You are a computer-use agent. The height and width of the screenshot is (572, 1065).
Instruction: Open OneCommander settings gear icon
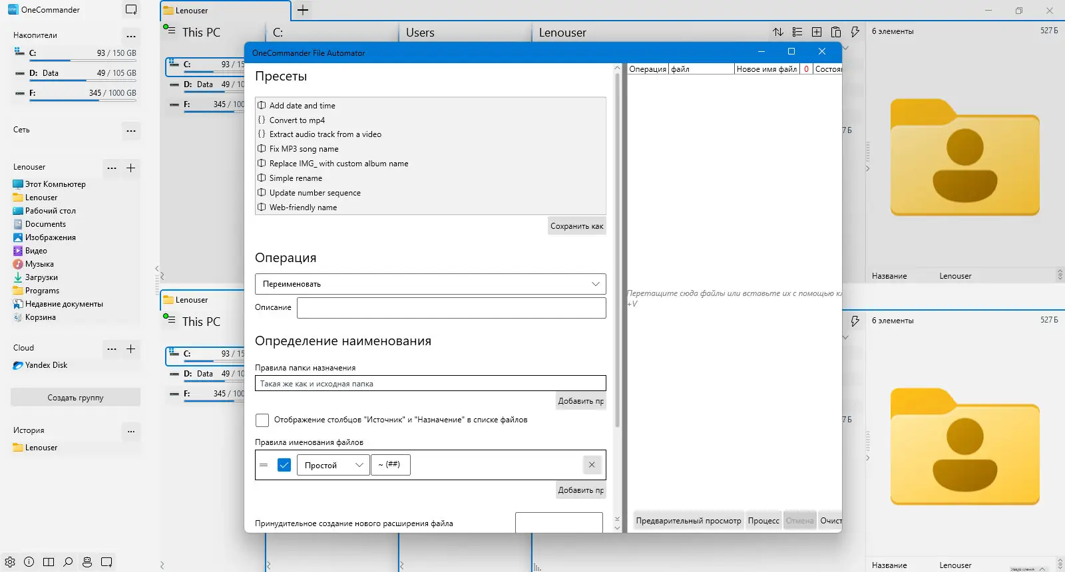pos(10,562)
